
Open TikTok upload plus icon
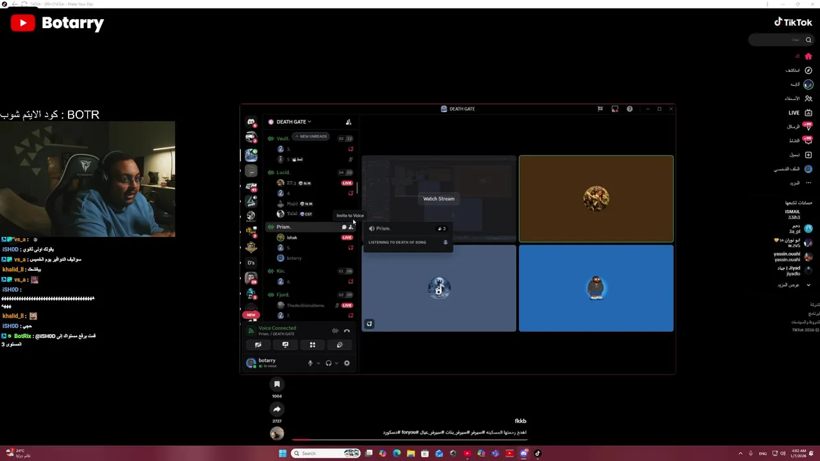(808, 155)
